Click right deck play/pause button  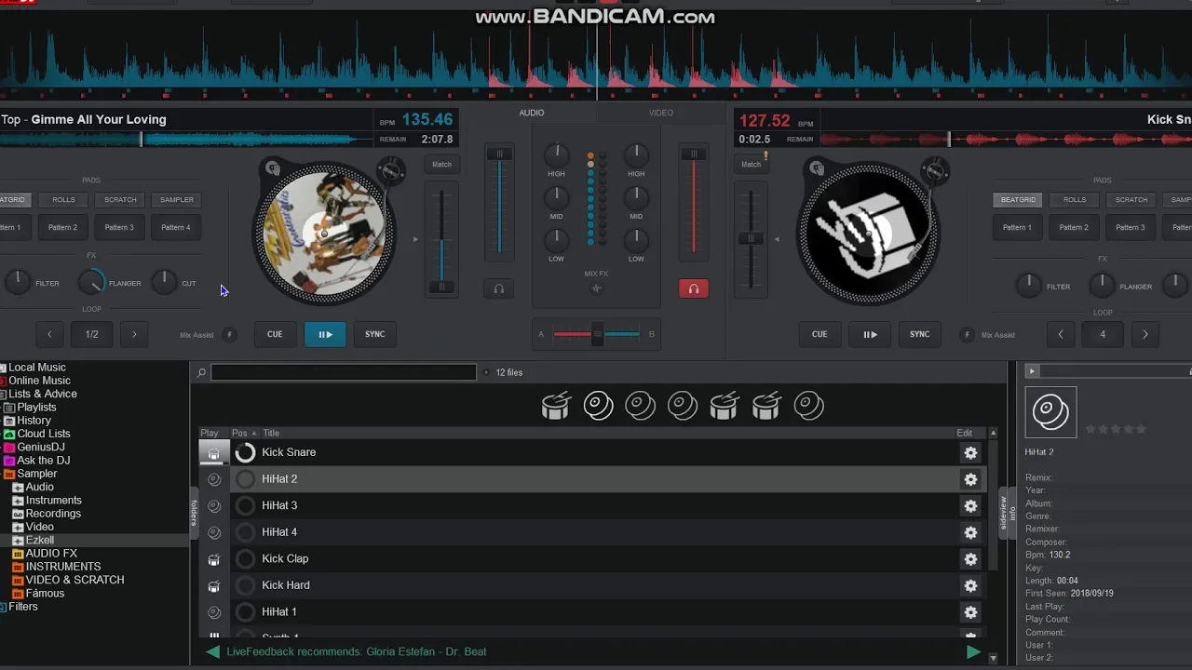point(870,334)
